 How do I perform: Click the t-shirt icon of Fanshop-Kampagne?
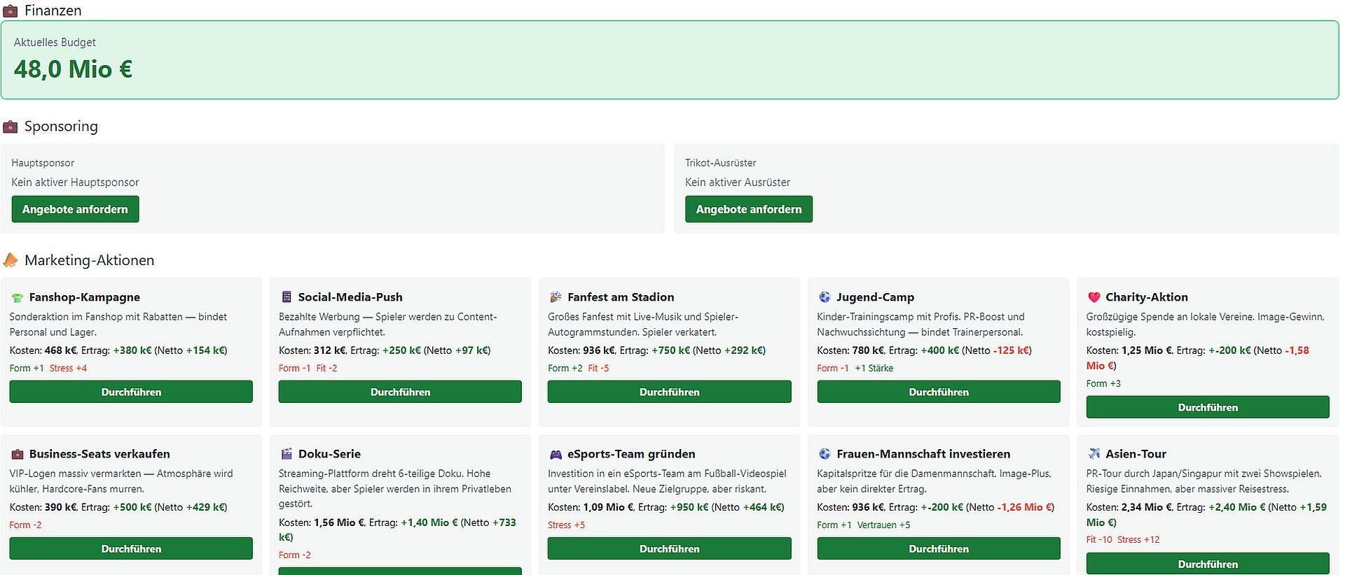pos(17,297)
